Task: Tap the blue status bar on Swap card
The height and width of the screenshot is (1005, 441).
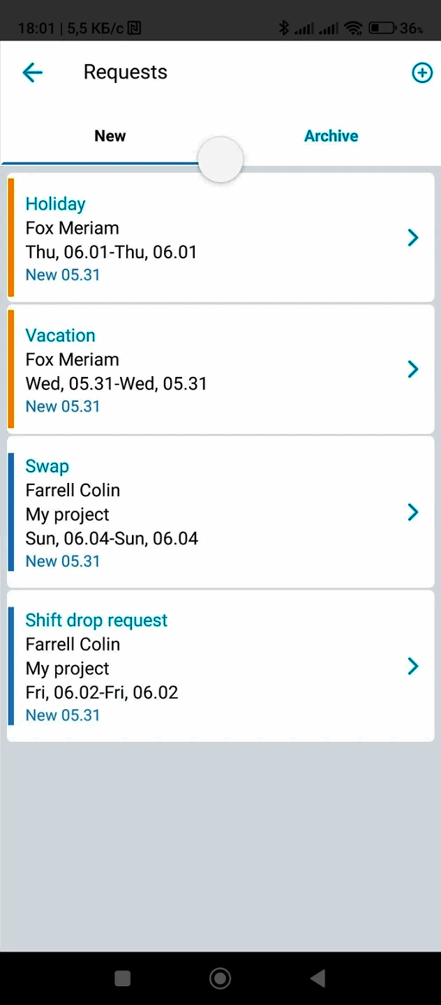Action: point(11,512)
